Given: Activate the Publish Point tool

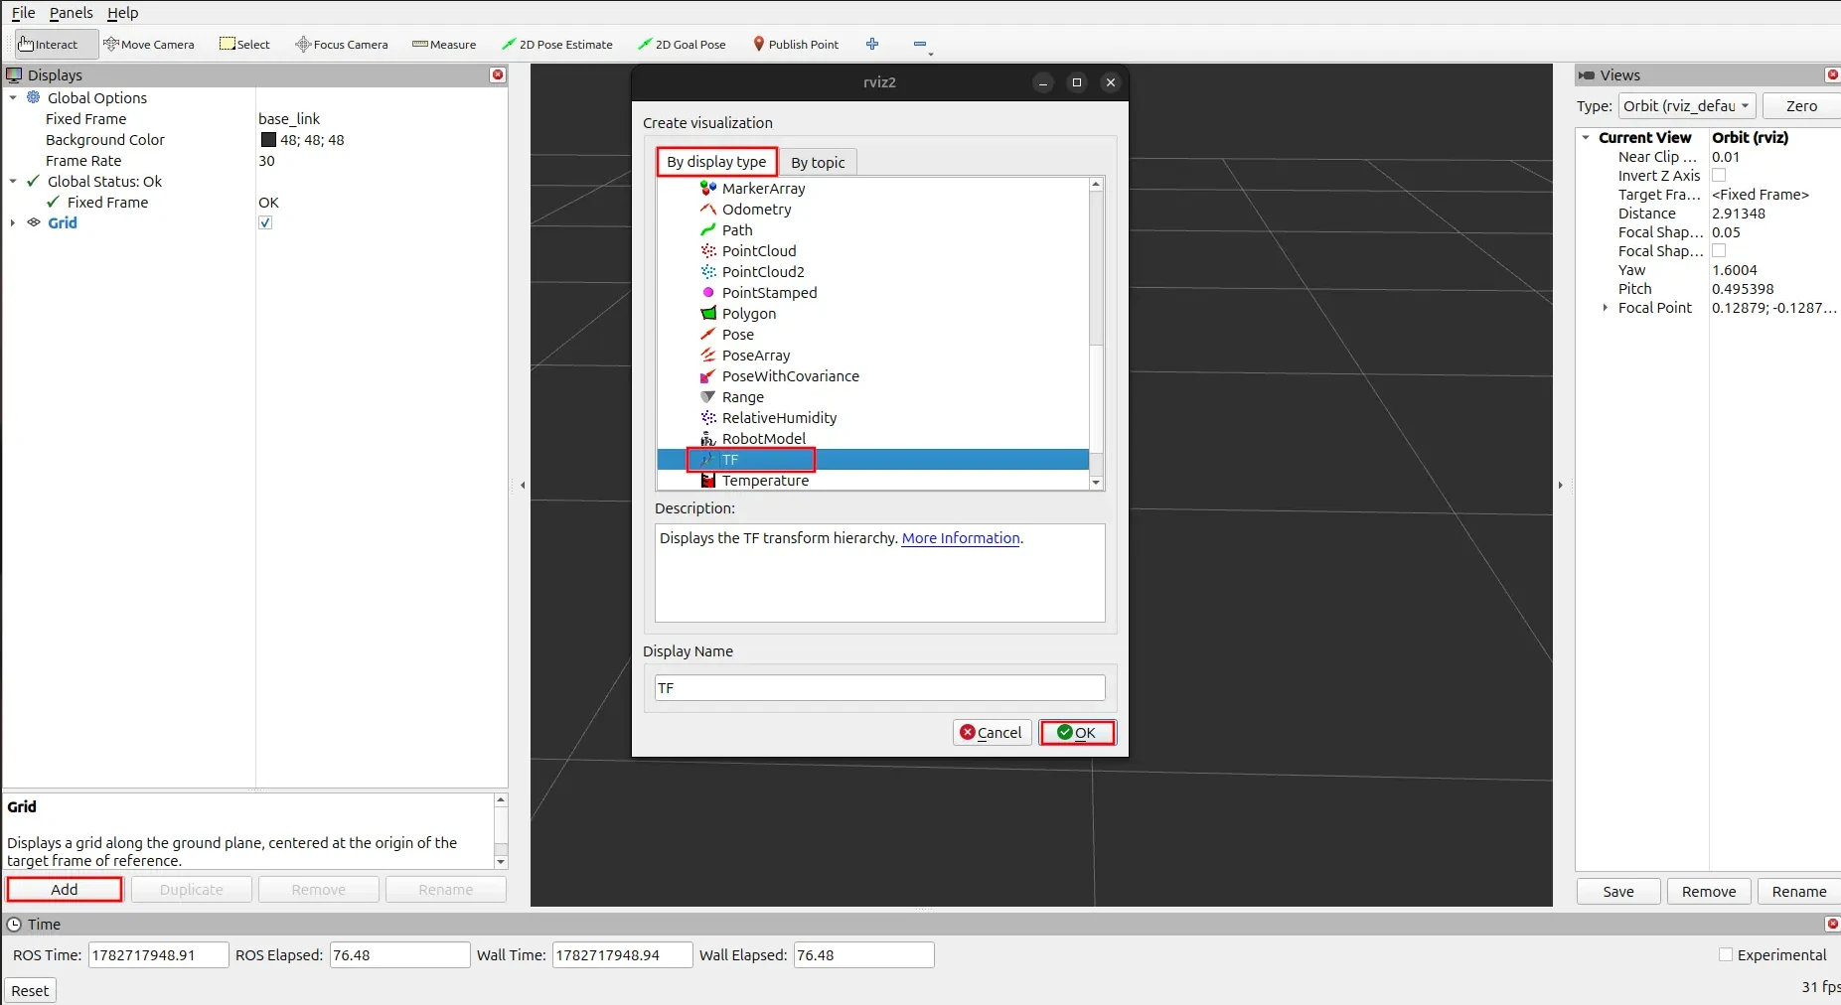Looking at the screenshot, I should click(796, 45).
